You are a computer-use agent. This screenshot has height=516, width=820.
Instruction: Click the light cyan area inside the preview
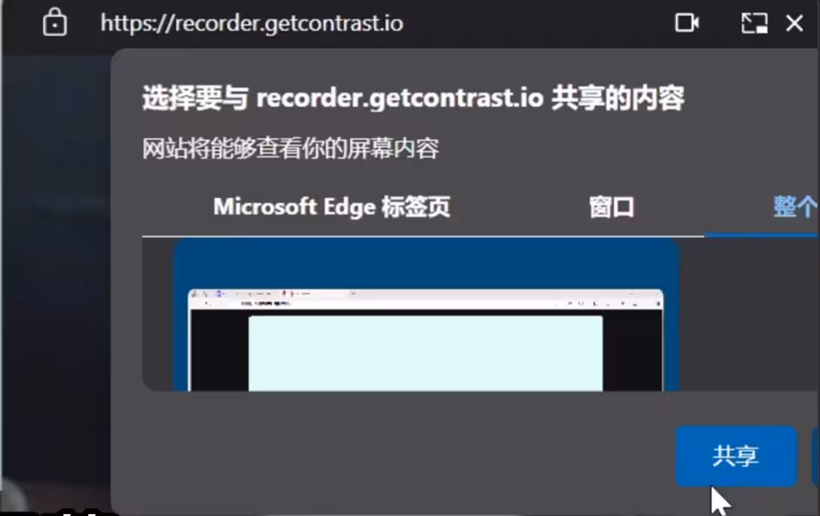click(425, 353)
